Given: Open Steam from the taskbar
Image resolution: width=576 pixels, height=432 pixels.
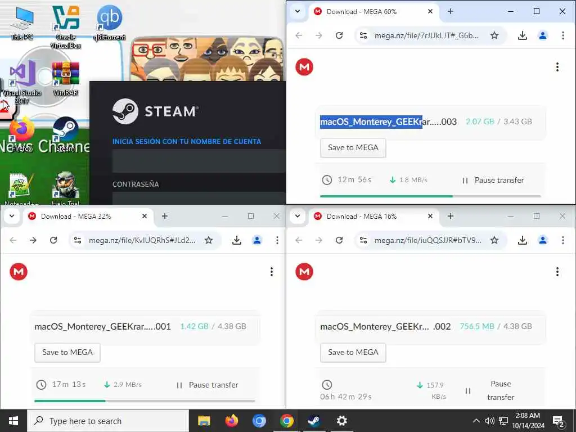Looking at the screenshot, I should point(314,421).
